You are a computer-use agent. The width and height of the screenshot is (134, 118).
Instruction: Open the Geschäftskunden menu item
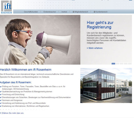[31, 12]
